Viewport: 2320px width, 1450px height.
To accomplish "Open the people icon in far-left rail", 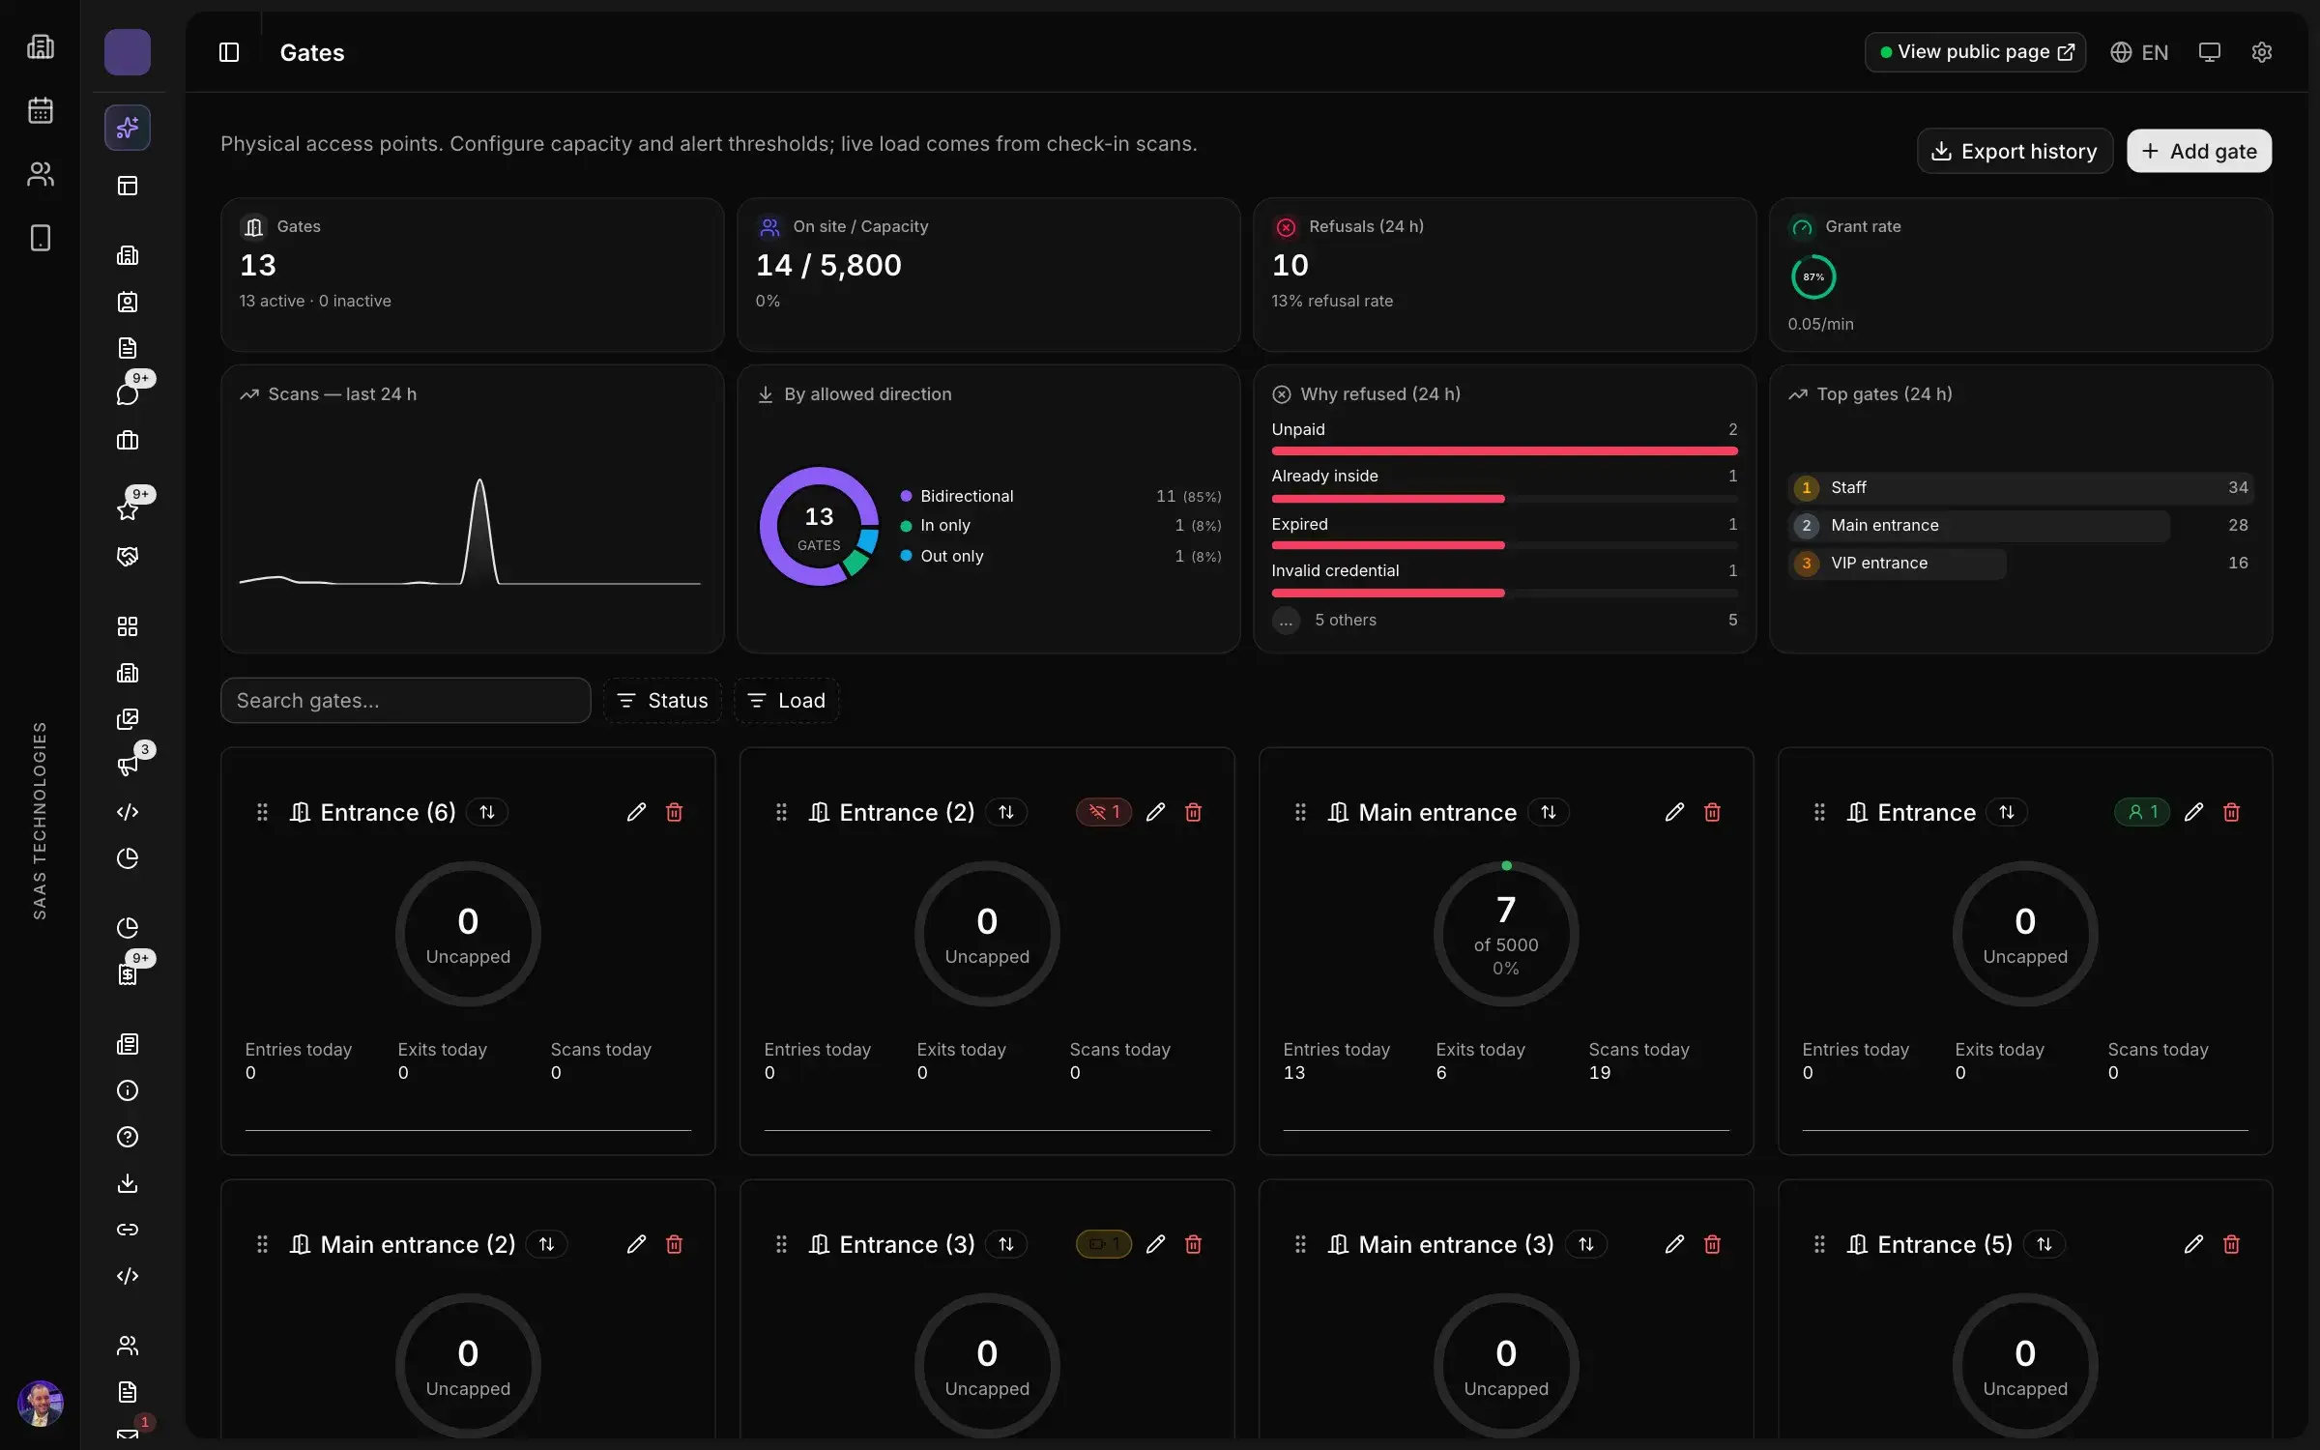I will coord(41,174).
